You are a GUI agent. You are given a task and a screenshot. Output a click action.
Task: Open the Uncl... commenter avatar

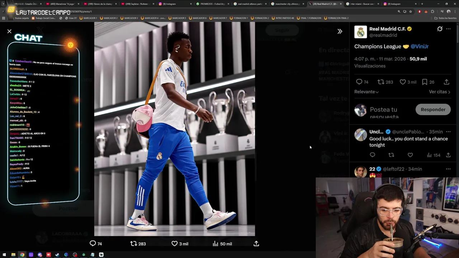click(361, 135)
